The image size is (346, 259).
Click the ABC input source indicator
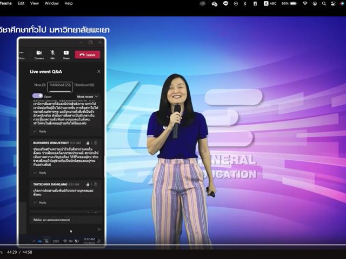tap(270, 3)
